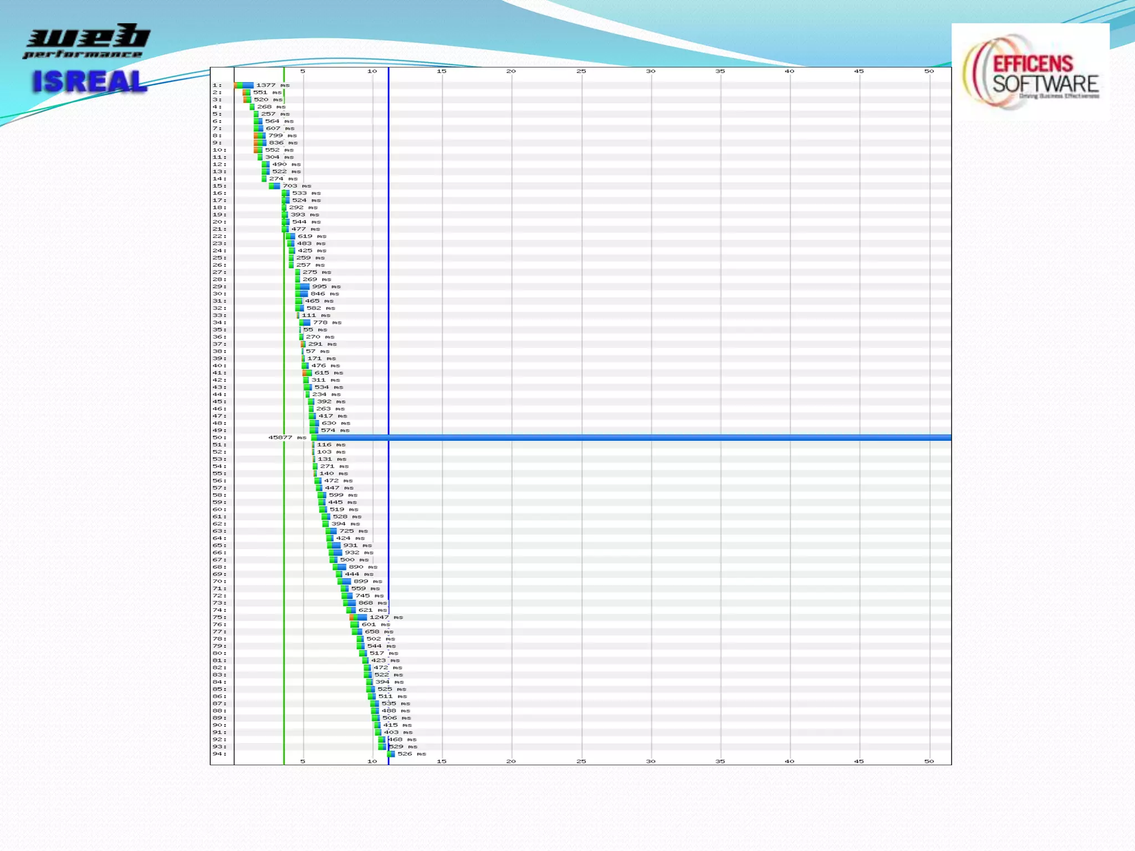
Task: Click the top axis tick labeled 10
Action: 372,71
